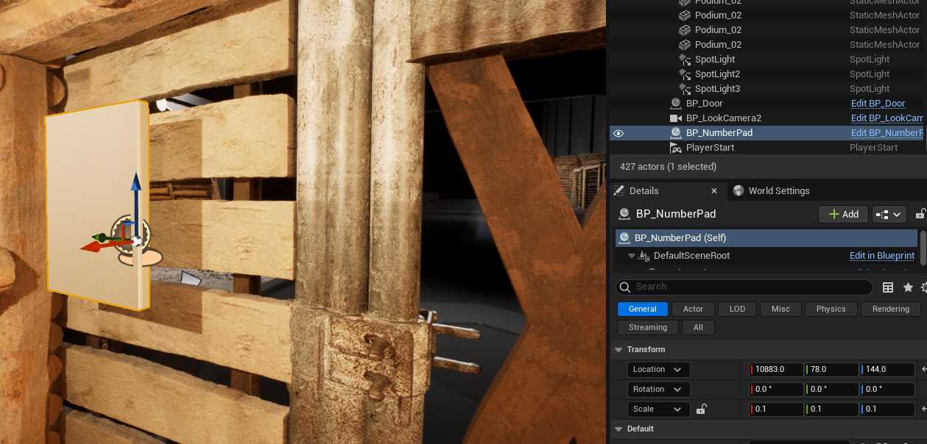The height and width of the screenshot is (444, 927).
Task: Open the Location type dropdown
Action: tap(658, 370)
